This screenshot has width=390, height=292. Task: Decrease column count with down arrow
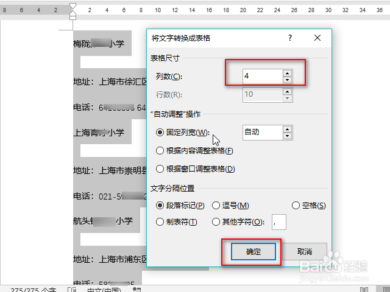coord(287,80)
